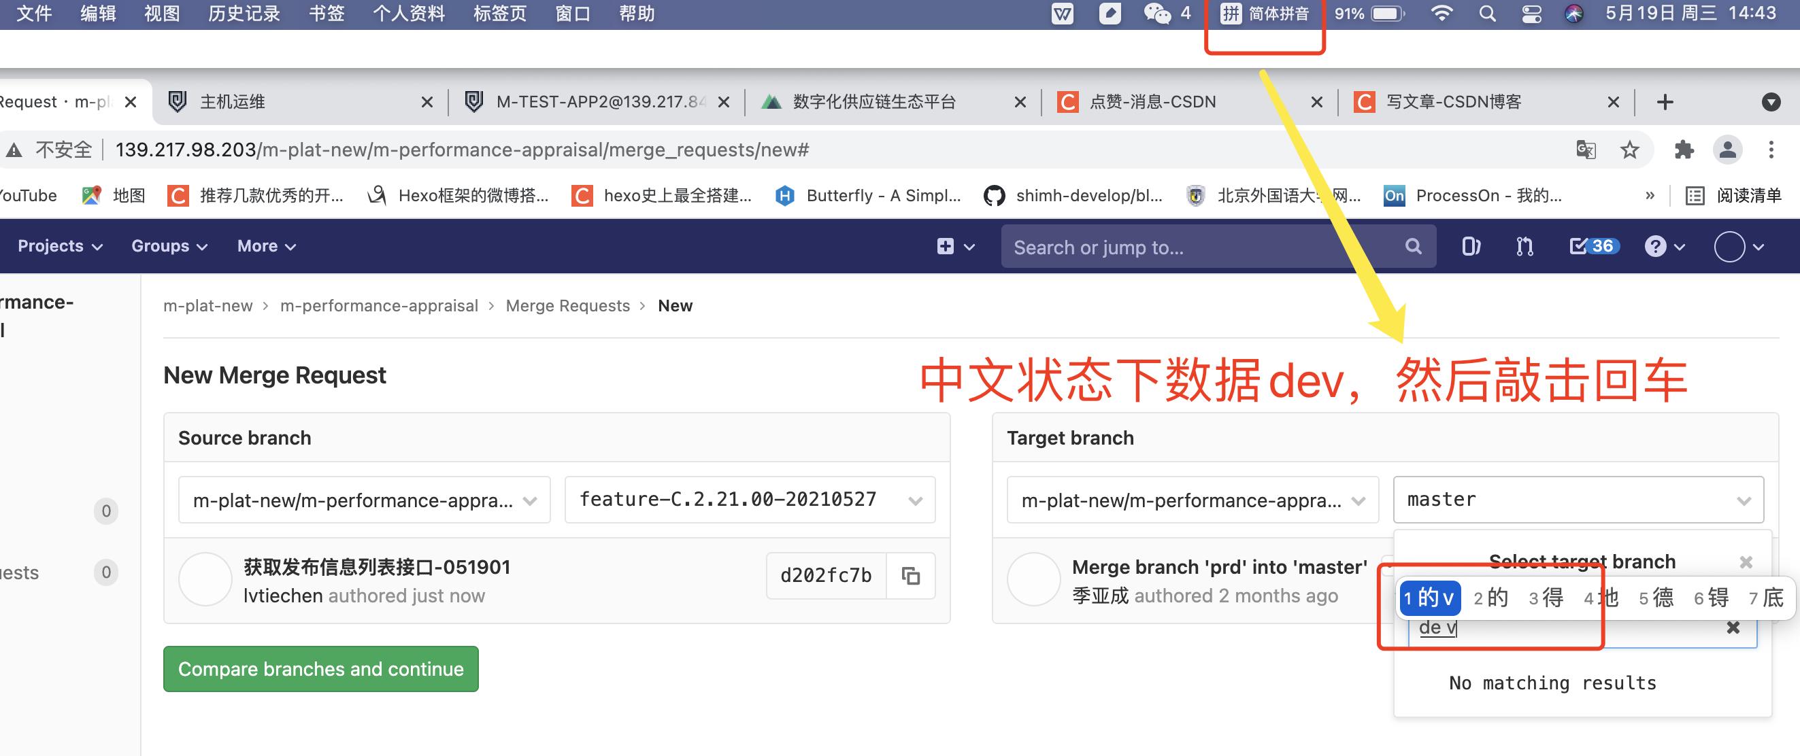Open the source project dropdown
The image size is (1800, 756).
[364, 500]
